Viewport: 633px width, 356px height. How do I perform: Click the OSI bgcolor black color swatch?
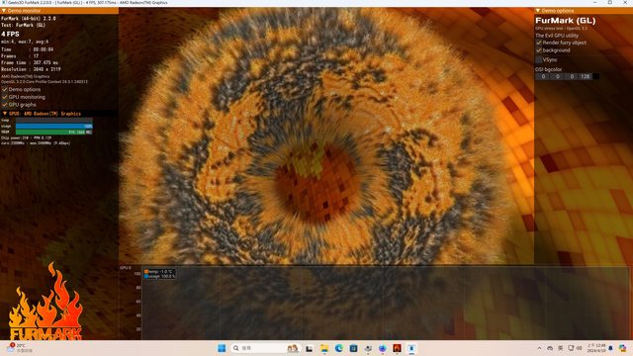595,76
